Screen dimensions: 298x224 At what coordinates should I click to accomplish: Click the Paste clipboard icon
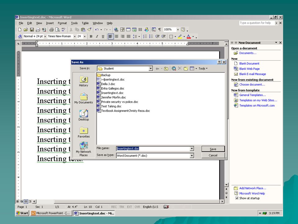click(x=83, y=30)
